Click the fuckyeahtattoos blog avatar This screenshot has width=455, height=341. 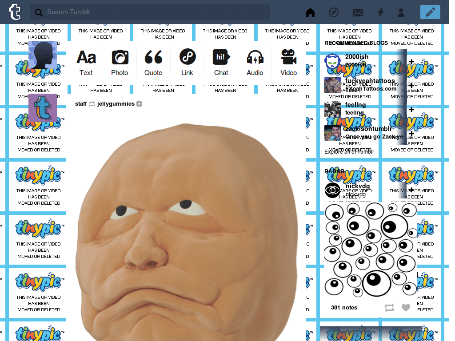[x=332, y=85]
